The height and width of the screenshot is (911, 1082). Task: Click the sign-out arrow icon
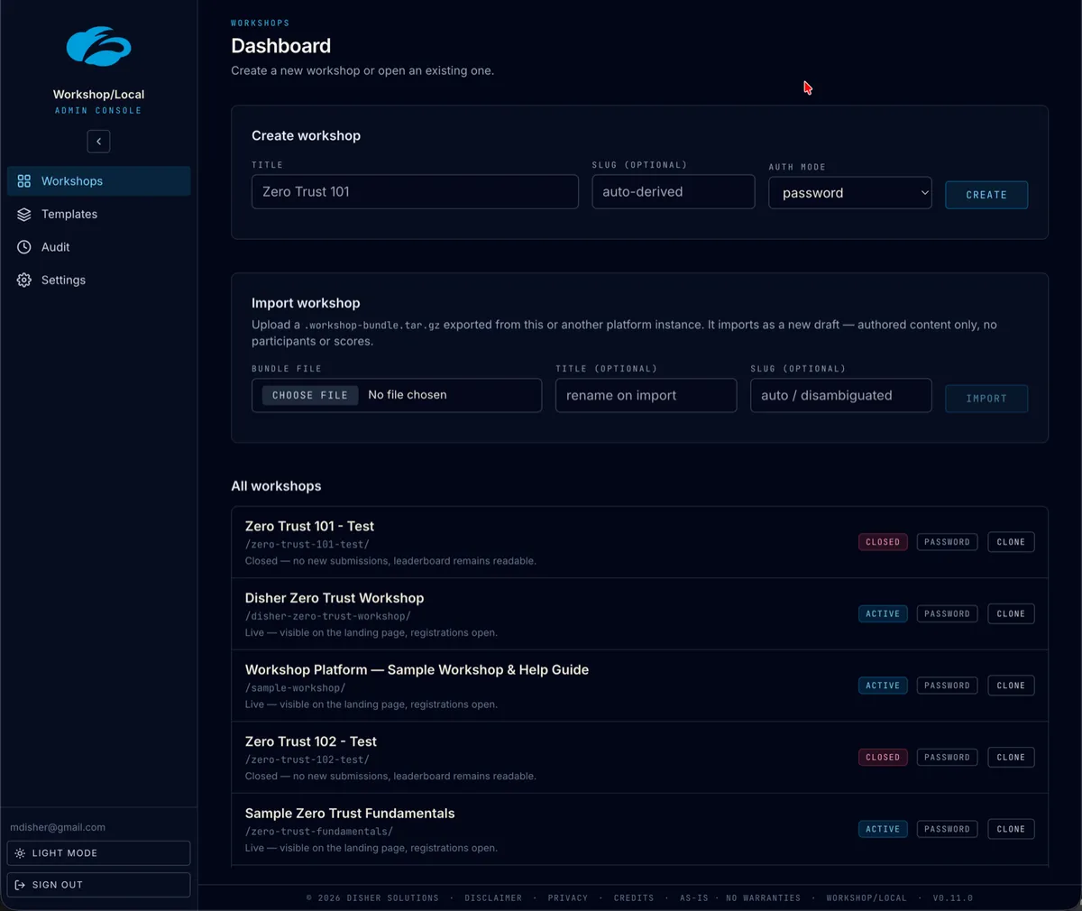coord(20,885)
